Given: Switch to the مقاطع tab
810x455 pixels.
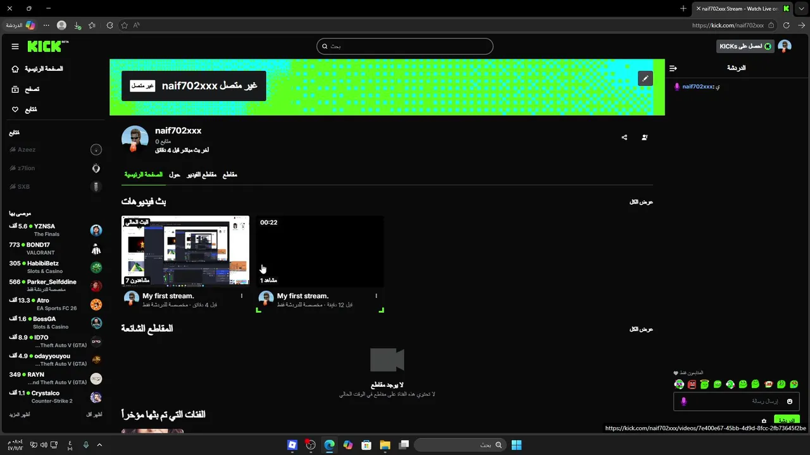Looking at the screenshot, I should [230, 174].
